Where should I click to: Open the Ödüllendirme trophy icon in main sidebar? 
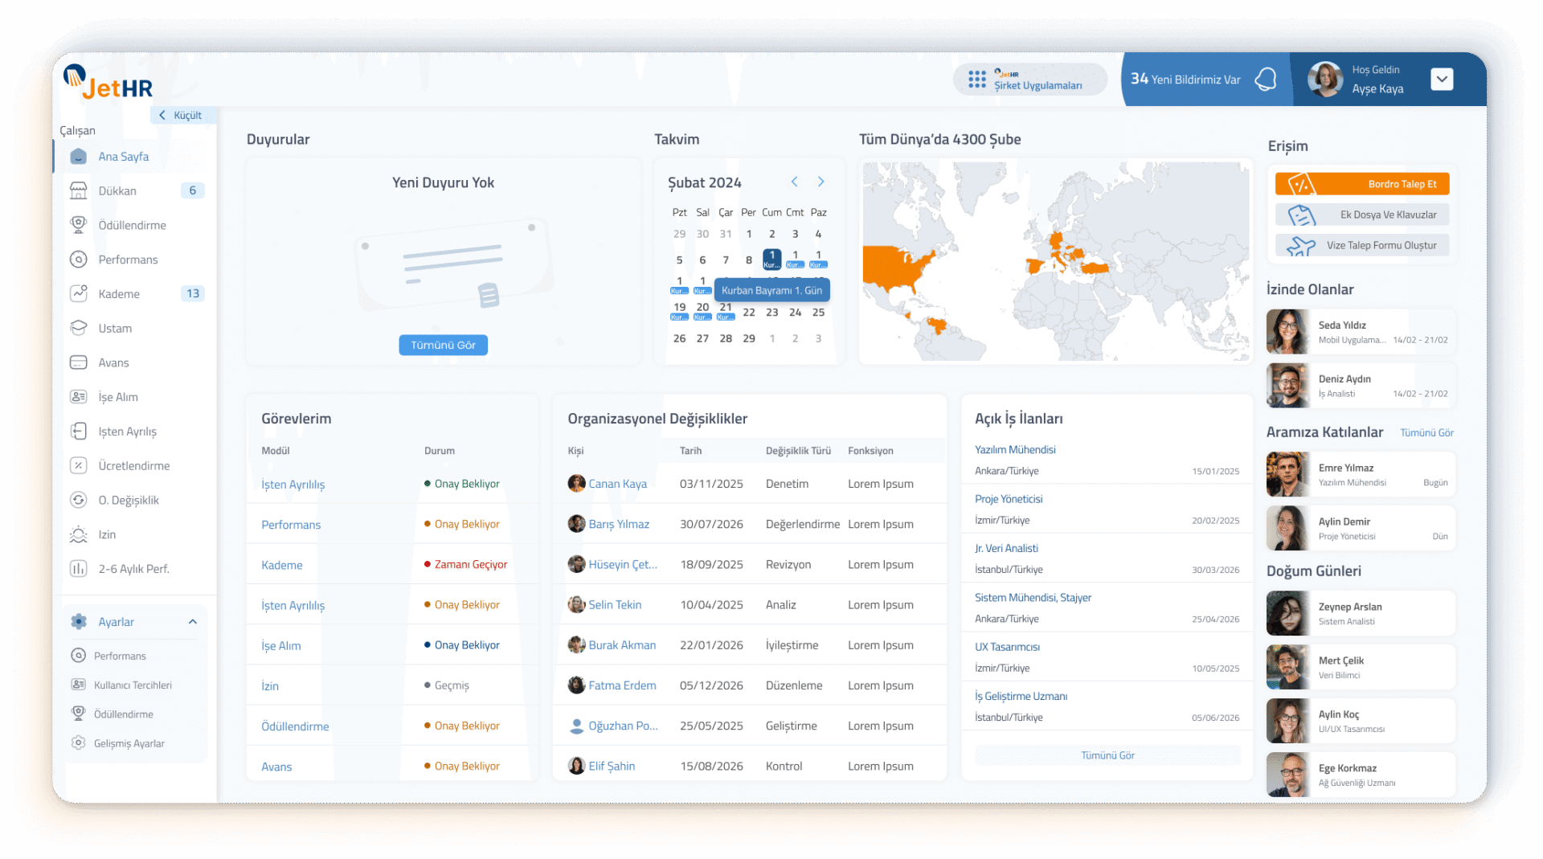(79, 225)
